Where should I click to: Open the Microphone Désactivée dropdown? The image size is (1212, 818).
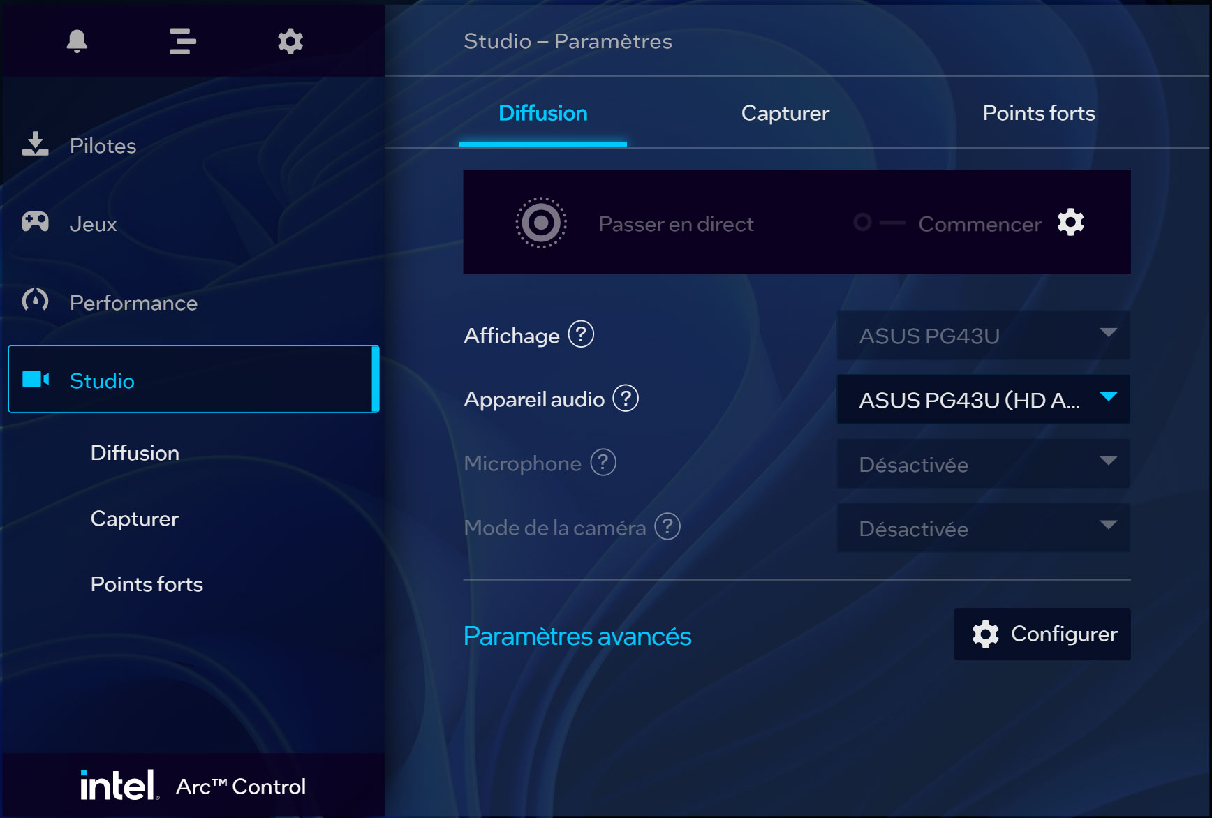983,463
